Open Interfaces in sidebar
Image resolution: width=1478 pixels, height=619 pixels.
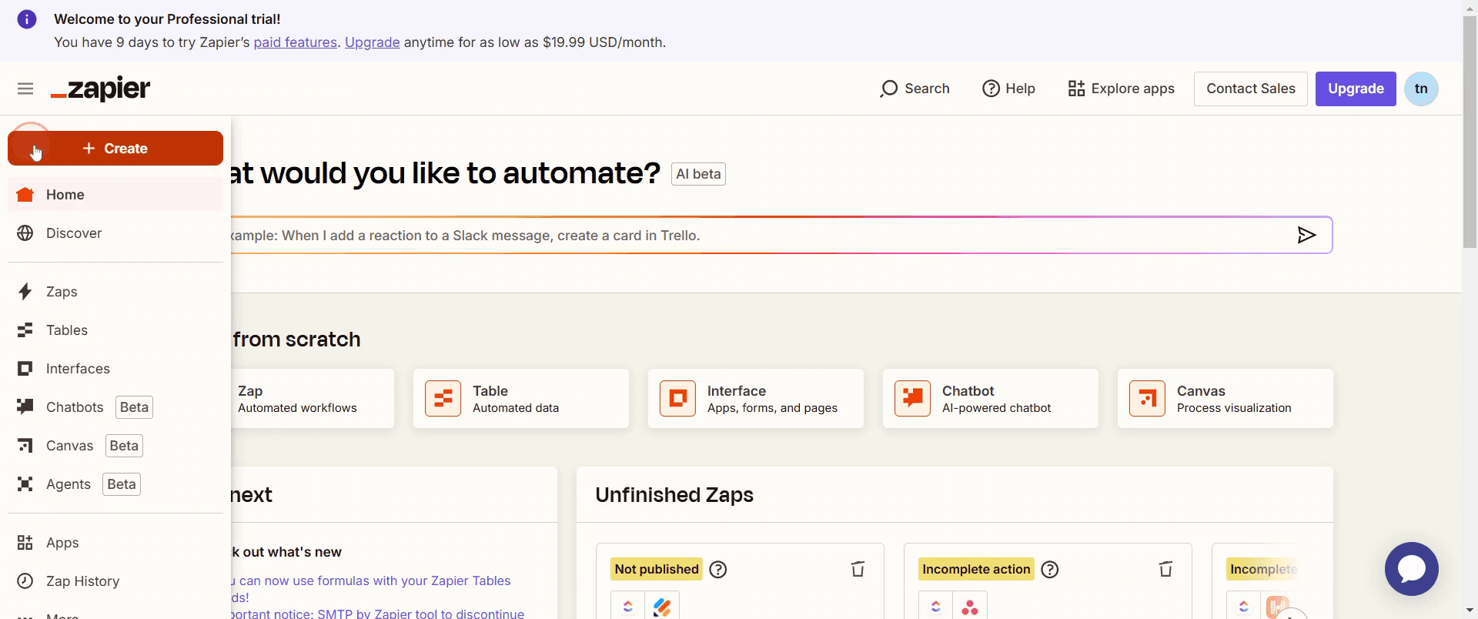point(115,369)
